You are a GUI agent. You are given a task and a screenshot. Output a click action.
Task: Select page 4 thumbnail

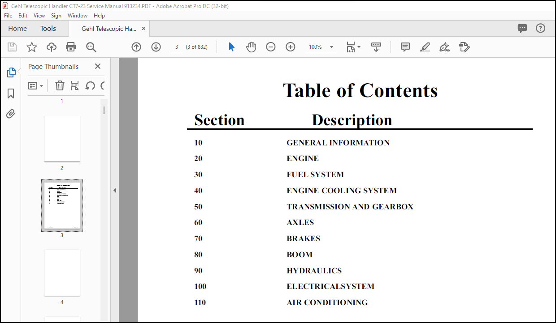click(x=62, y=272)
